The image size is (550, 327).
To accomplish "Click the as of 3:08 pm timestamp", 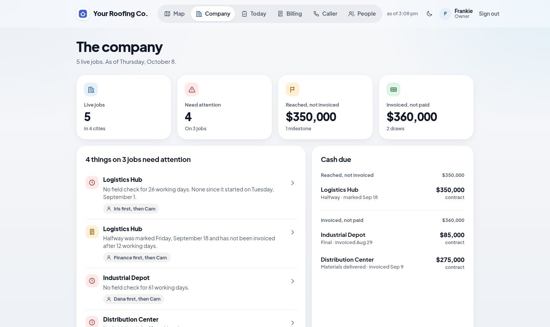I will click(x=402, y=14).
